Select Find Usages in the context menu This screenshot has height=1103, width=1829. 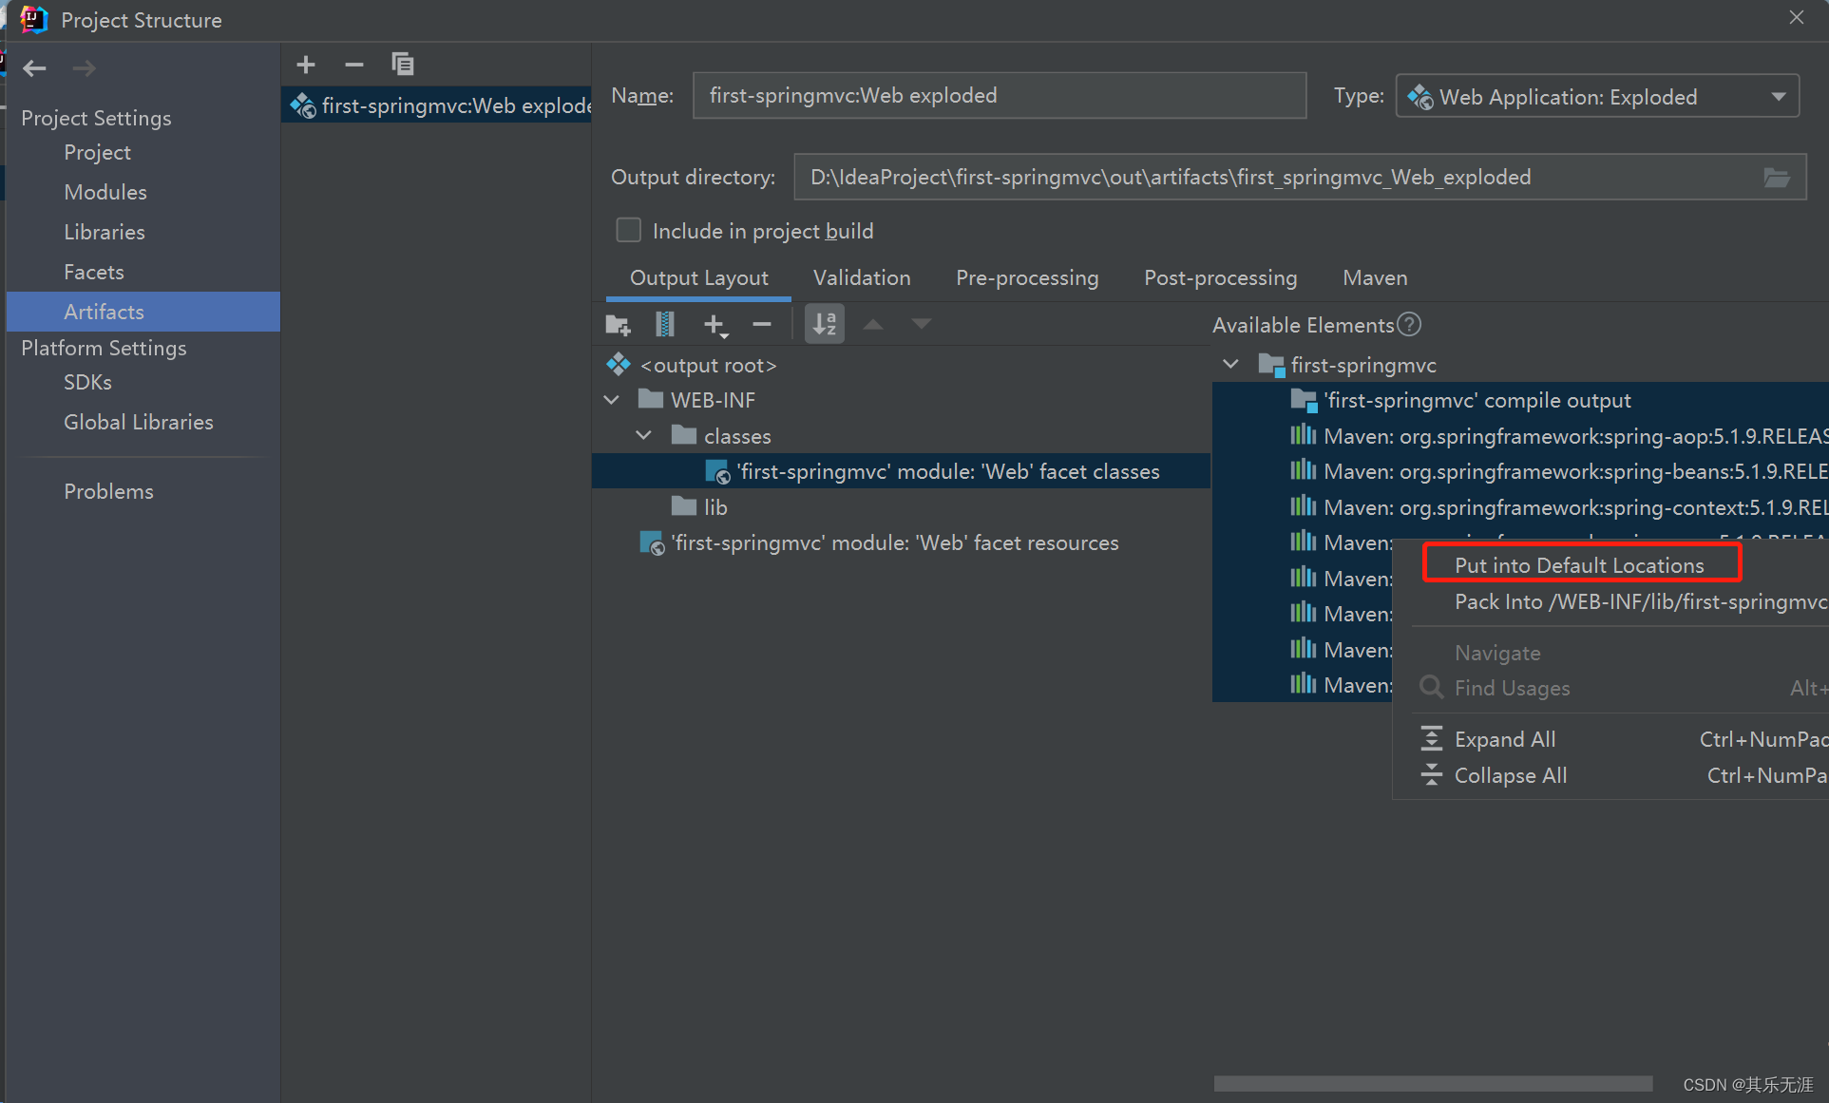point(1512,688)
